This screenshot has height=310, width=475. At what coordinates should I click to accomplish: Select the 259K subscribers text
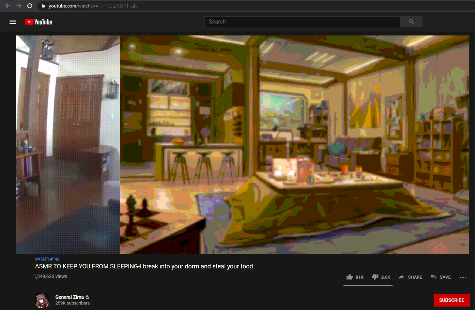coord(73,303)
